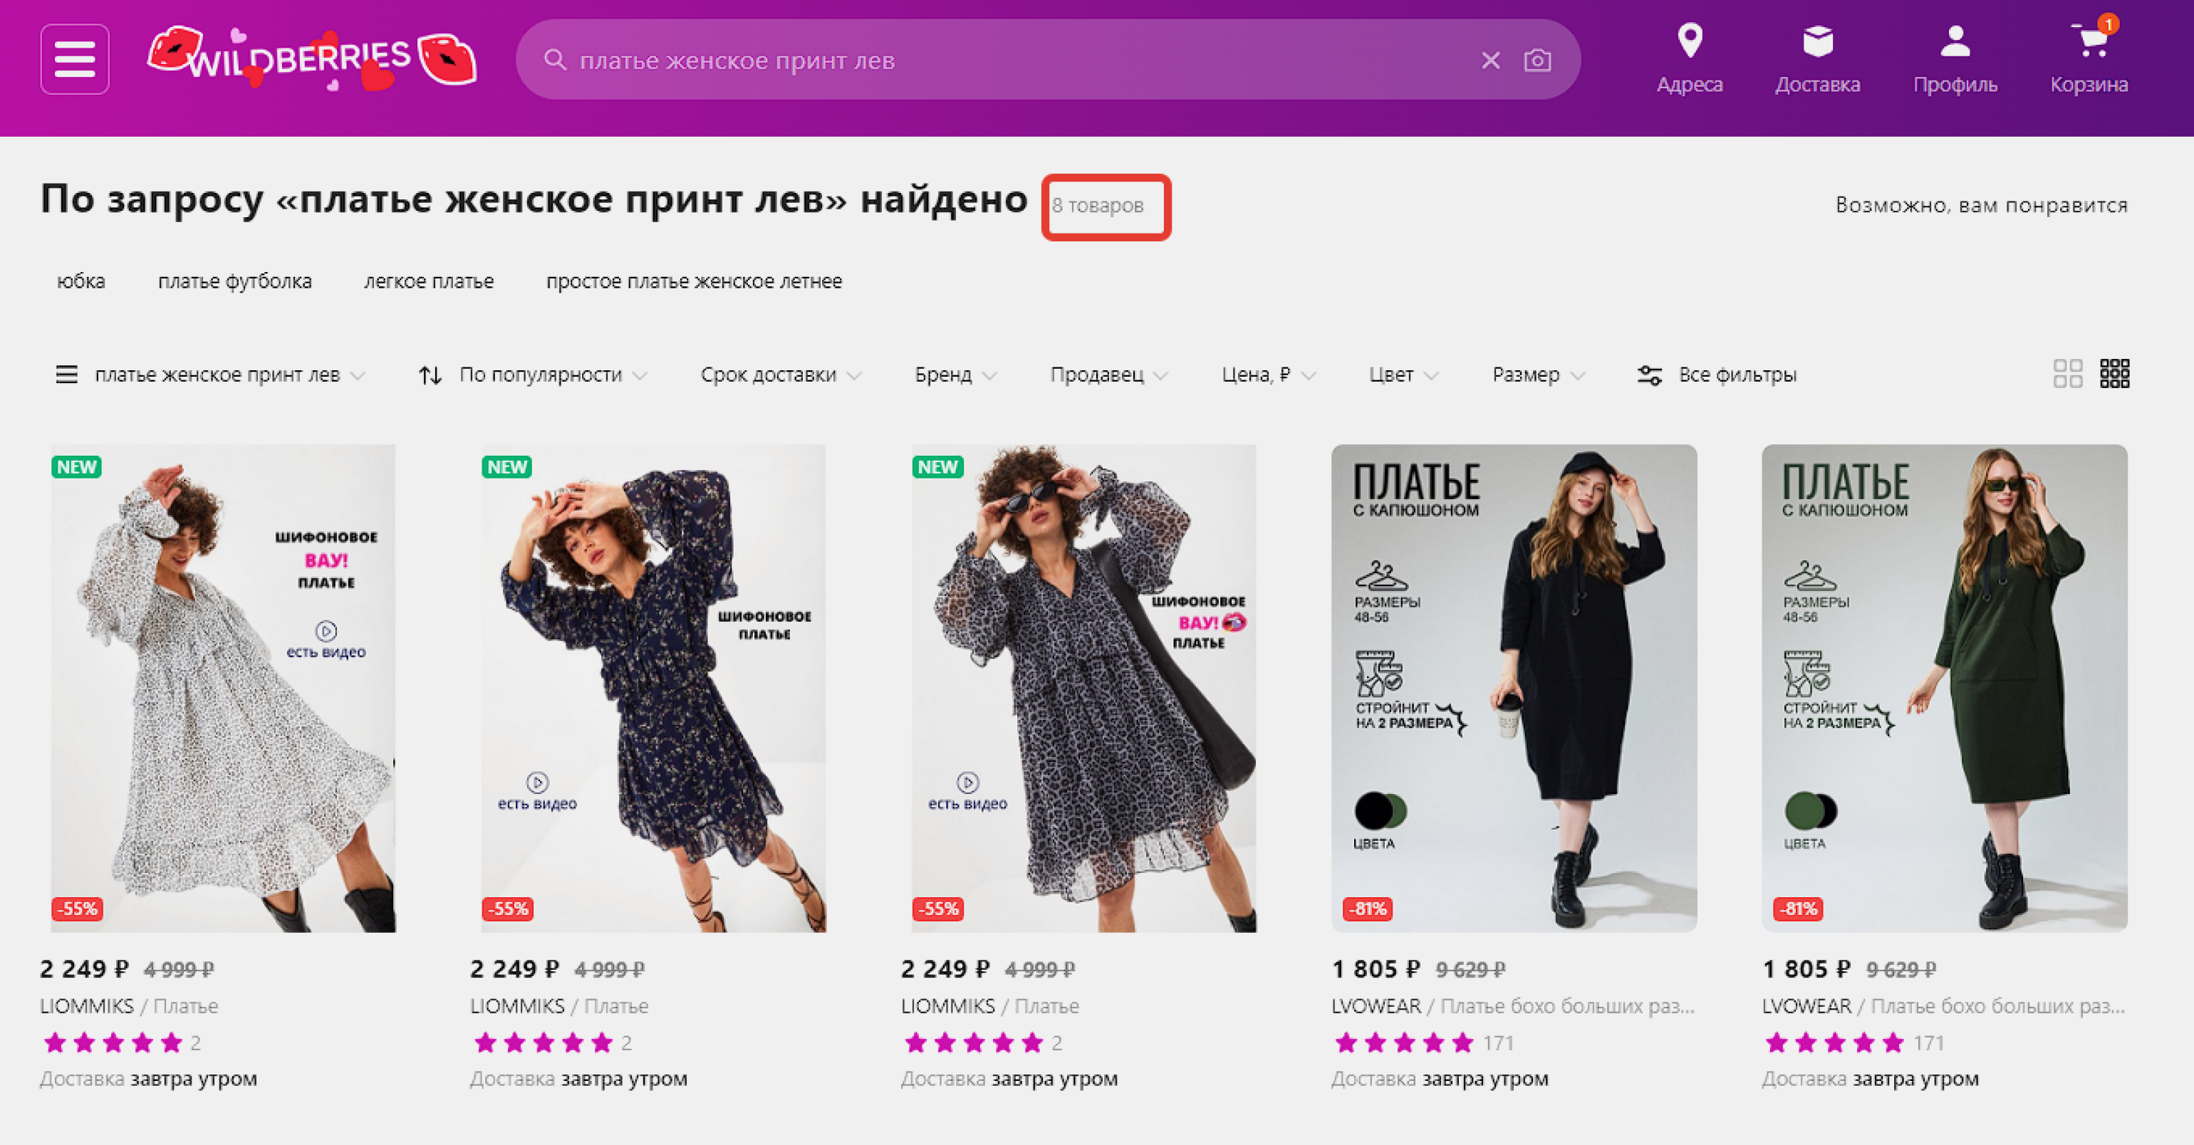Expand По популярности sort dropdown
This screenshot has width=2194, height=1145.
coord(533,375)
